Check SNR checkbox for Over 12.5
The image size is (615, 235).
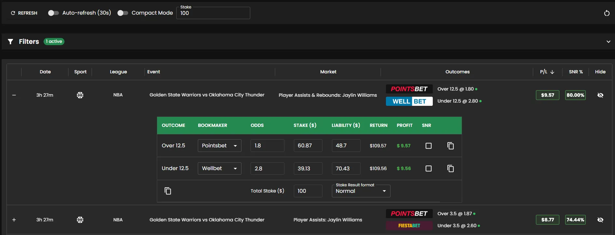pos(429,146)
